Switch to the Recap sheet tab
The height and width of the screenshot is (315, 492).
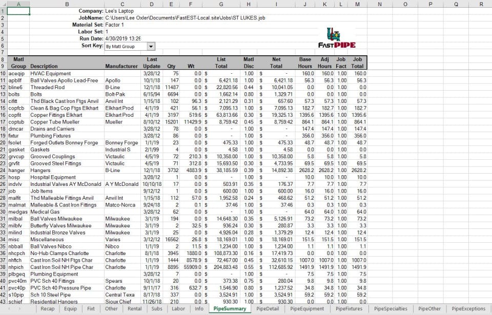pos(47,309)
